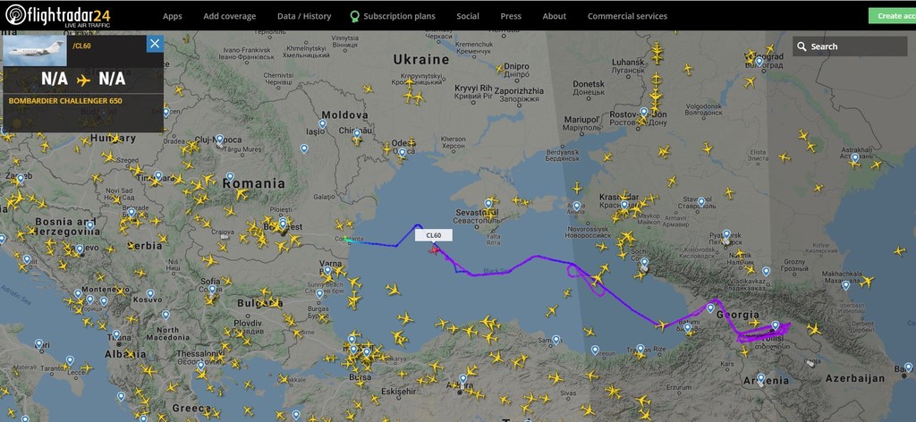The width and height of the screenshot is (916, 422).
Task: Select the airport marker at Sevastopol
Action: pos(488,204)
